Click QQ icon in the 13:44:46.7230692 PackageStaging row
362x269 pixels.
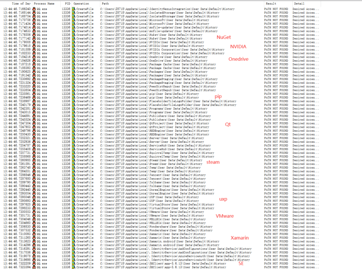tap(34, 79)
